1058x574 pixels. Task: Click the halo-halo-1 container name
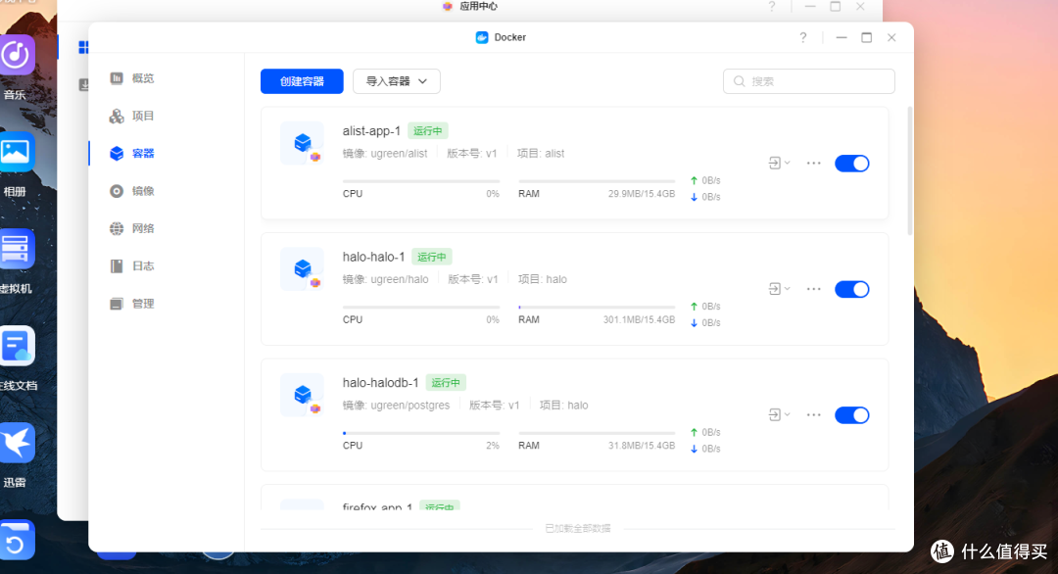point(374,257)
